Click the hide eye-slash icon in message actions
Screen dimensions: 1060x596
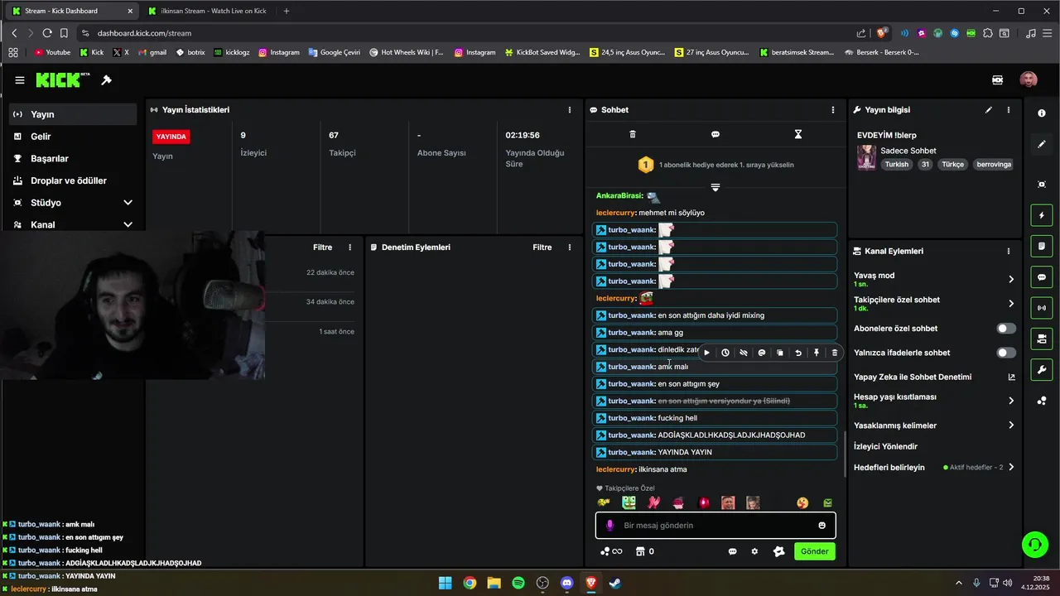tap(744, 353)
